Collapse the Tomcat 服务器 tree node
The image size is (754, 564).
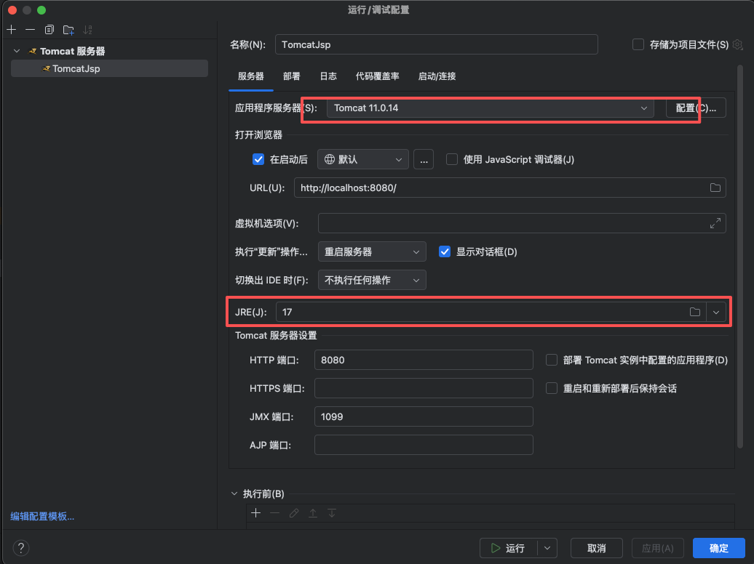point(17,51)
